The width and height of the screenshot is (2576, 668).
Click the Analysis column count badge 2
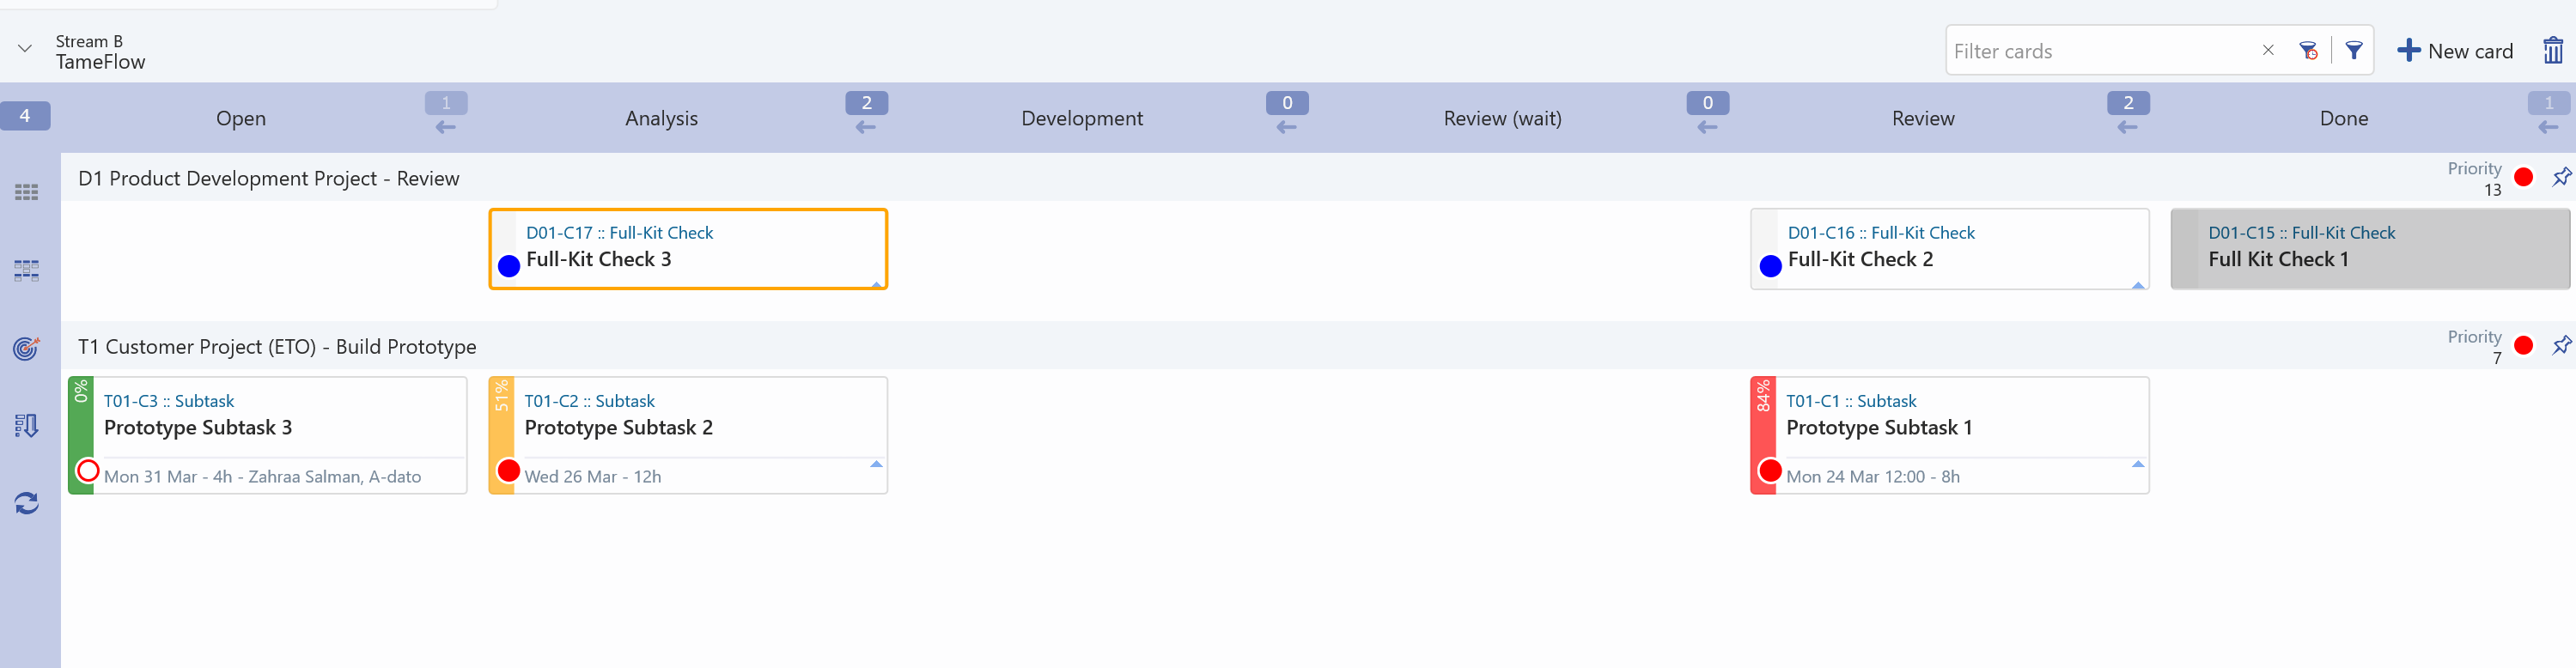(866, 102)
